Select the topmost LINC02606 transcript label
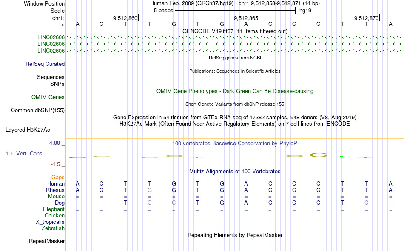 (51, 37)
